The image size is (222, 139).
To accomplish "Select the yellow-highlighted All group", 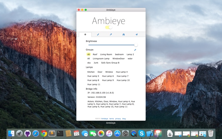I will pos(89,54).
